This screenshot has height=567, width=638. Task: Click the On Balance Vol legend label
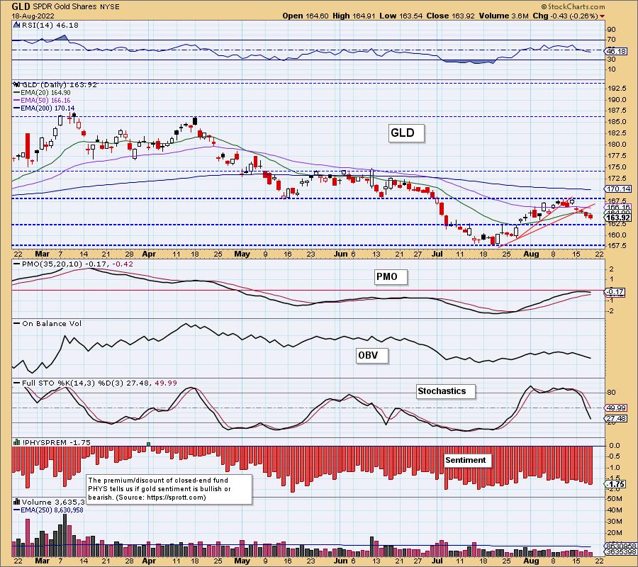47,324
